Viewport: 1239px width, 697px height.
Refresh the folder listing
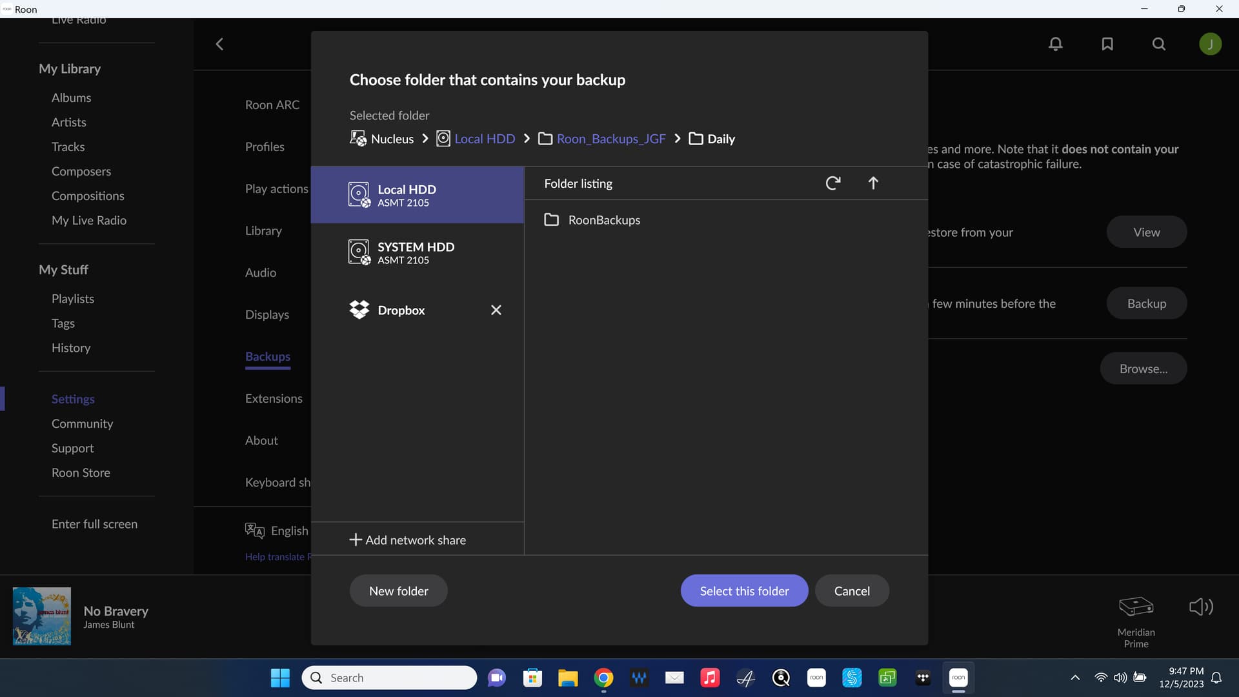pyautogui.click(x=832, y=183)
